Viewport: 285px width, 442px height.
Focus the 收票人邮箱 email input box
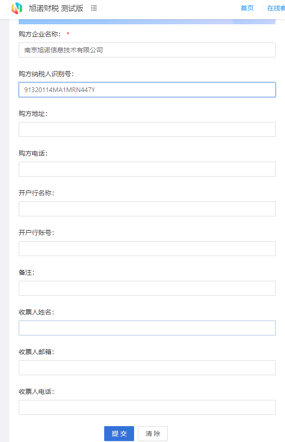pyautogui.click(x=147, y=368)
